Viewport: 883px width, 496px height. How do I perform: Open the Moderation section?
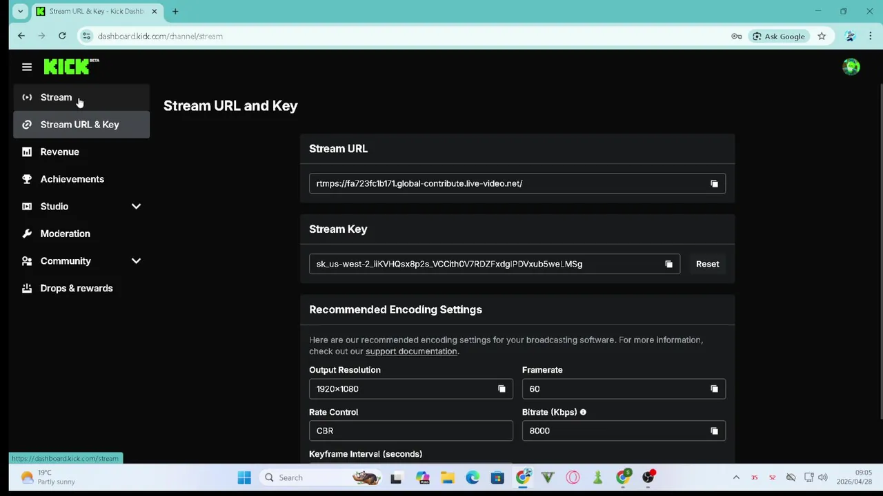tap(81, 234)
